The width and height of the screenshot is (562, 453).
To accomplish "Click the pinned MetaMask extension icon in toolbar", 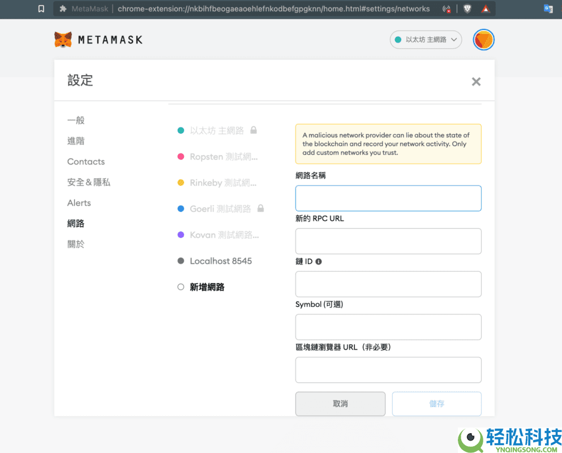I will coord(62,8).
